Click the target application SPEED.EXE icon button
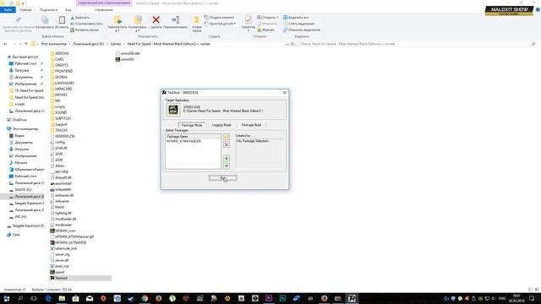 172,110
